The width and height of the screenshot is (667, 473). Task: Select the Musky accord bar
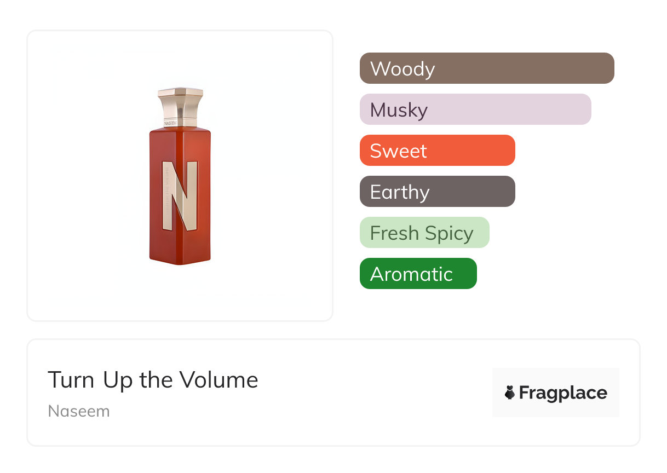pos(475,109)
